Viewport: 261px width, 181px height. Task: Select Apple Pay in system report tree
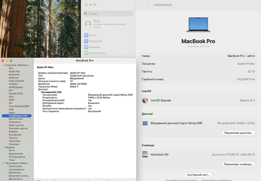[14, 72]
